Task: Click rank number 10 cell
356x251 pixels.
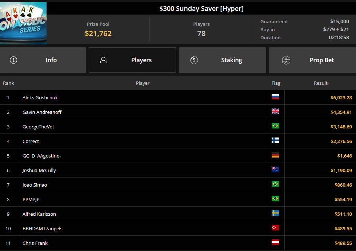Action: coord(8,228)
